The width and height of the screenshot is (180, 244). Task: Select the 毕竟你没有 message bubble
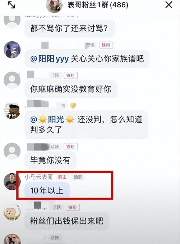point(50,160)
